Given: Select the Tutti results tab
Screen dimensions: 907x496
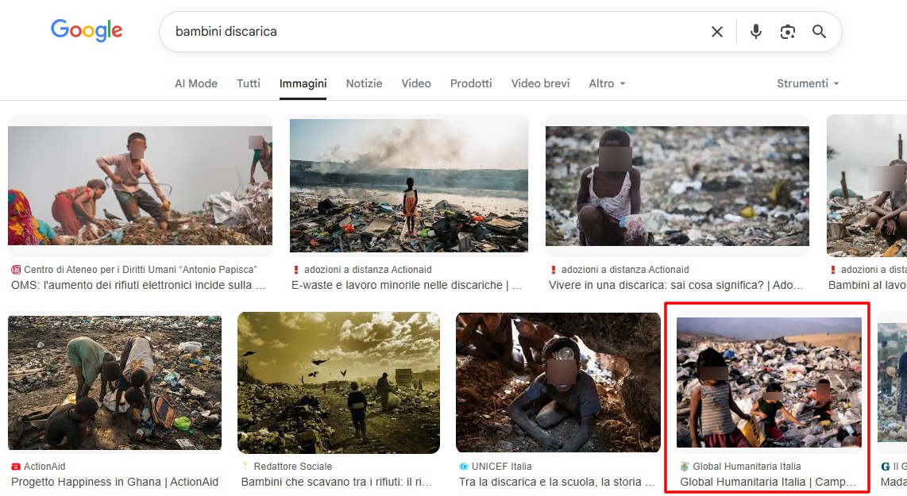Looking at the screenshot, I should click(x=249, y=83).
